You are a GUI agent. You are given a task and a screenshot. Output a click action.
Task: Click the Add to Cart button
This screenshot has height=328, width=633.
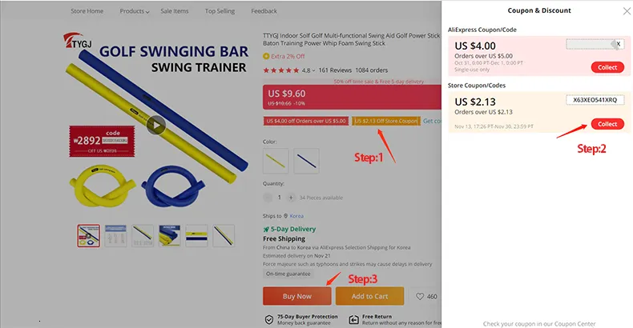(370, 296)
